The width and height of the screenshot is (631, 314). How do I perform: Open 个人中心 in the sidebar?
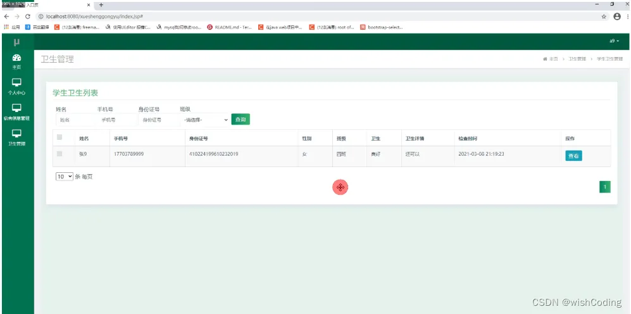pyautogui.click(x=16, y=87)
